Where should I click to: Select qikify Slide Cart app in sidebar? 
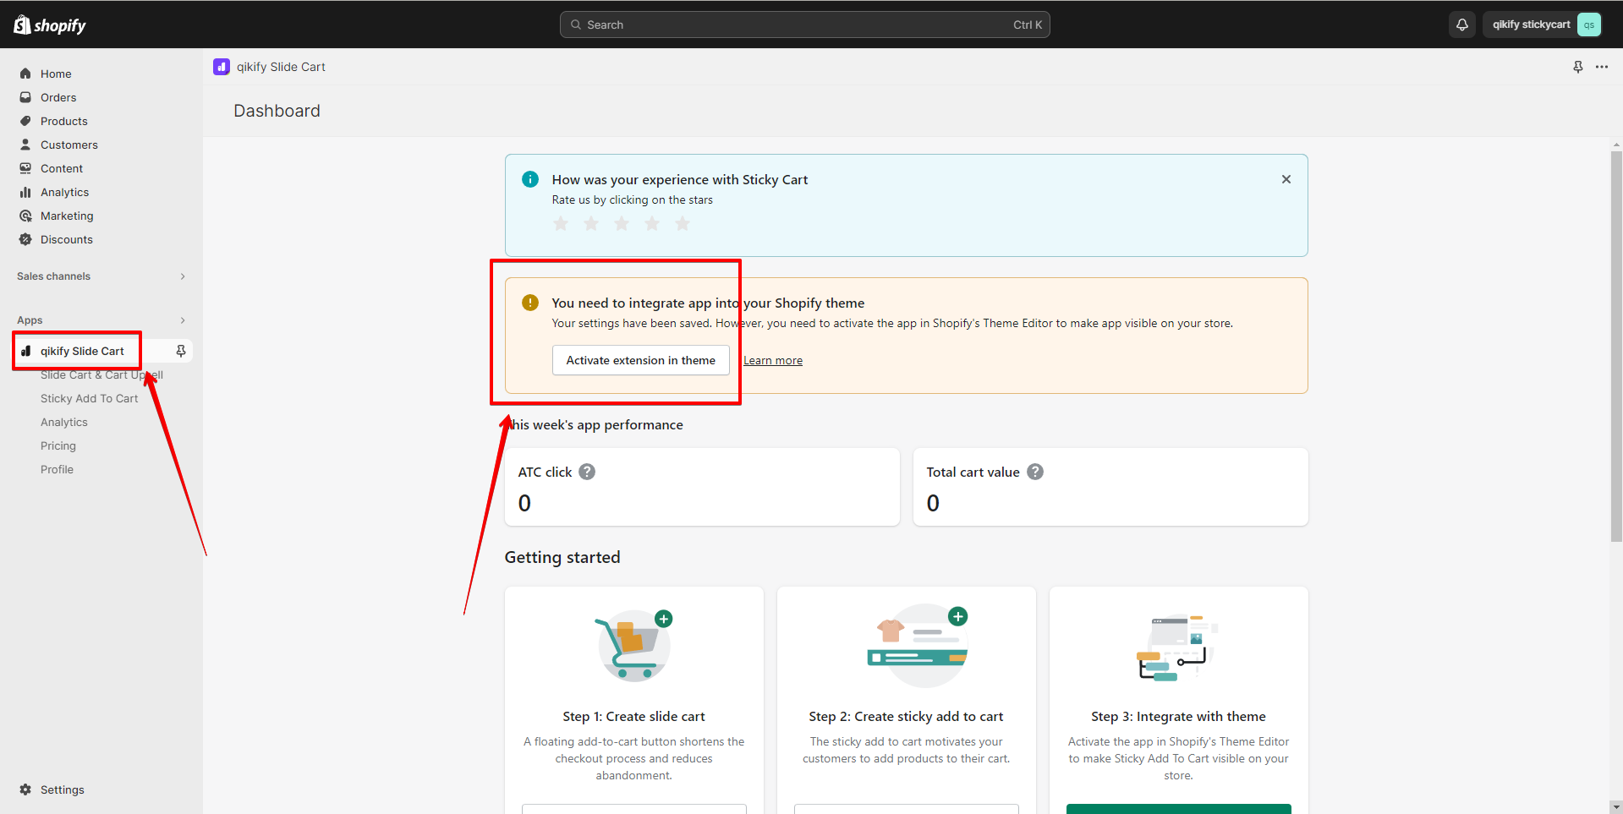point(82,351)
